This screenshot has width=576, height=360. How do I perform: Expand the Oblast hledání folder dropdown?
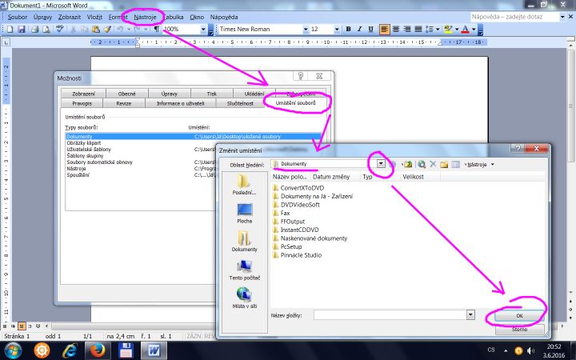coord(381,163)
